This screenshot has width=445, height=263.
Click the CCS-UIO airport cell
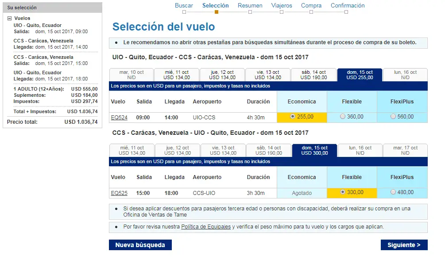pos(204,193)
